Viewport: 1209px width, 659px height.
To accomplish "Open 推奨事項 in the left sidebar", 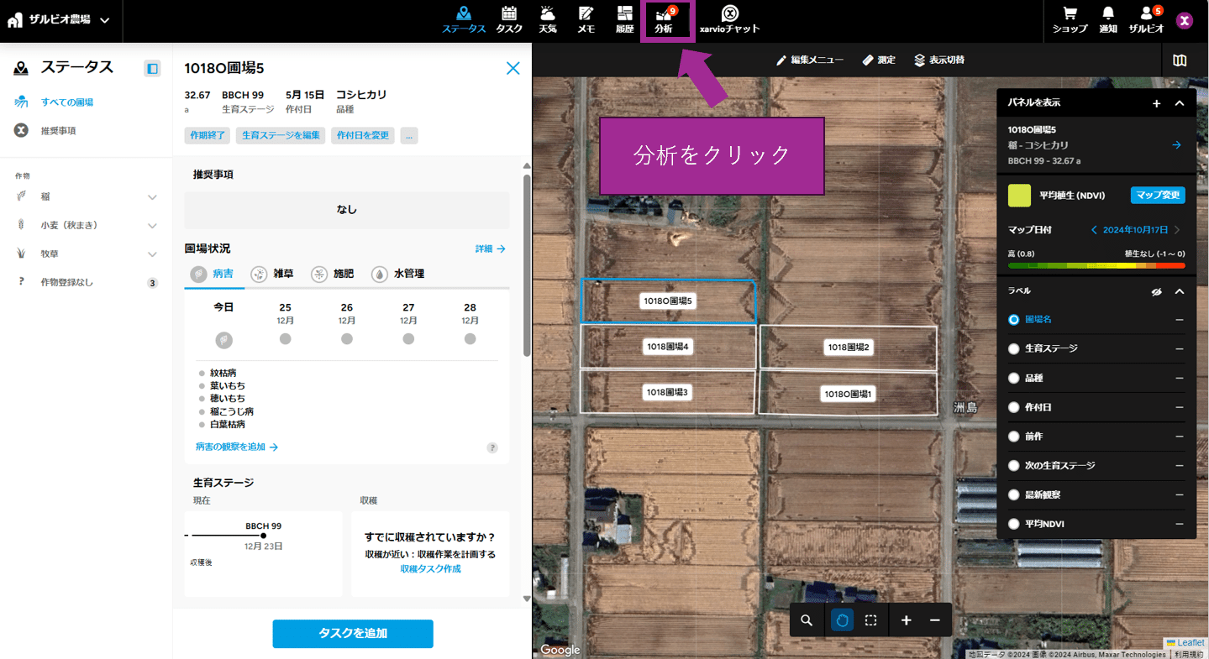I will click(59, 131).
